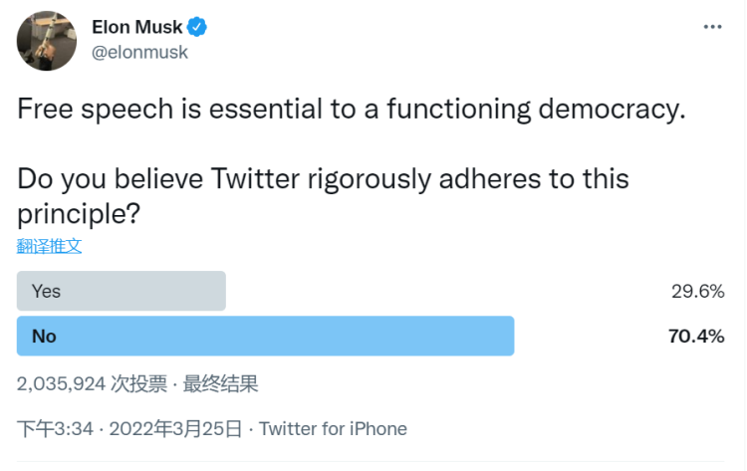747x471 pixels.
Task: Open the three-dot more options menu
Action: (x=712, y=27)
